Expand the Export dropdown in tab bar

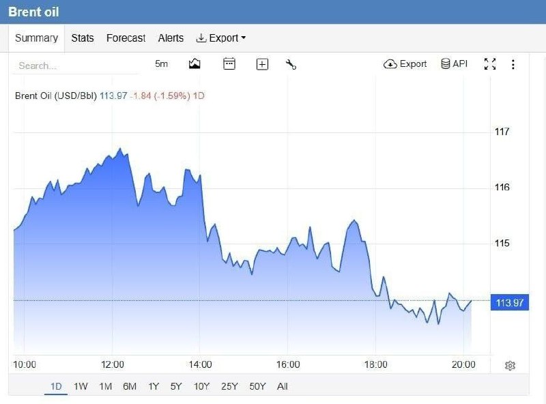(221, 38)
